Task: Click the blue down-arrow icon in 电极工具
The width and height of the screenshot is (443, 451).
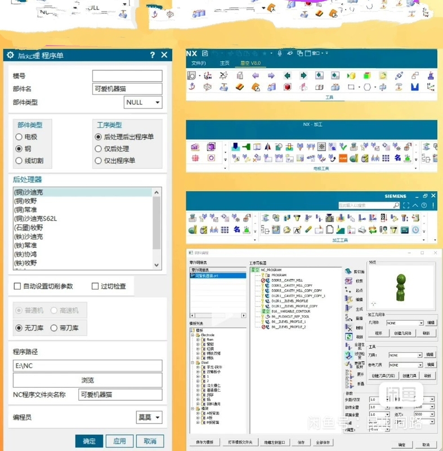Action: click(x=235, y=147)
